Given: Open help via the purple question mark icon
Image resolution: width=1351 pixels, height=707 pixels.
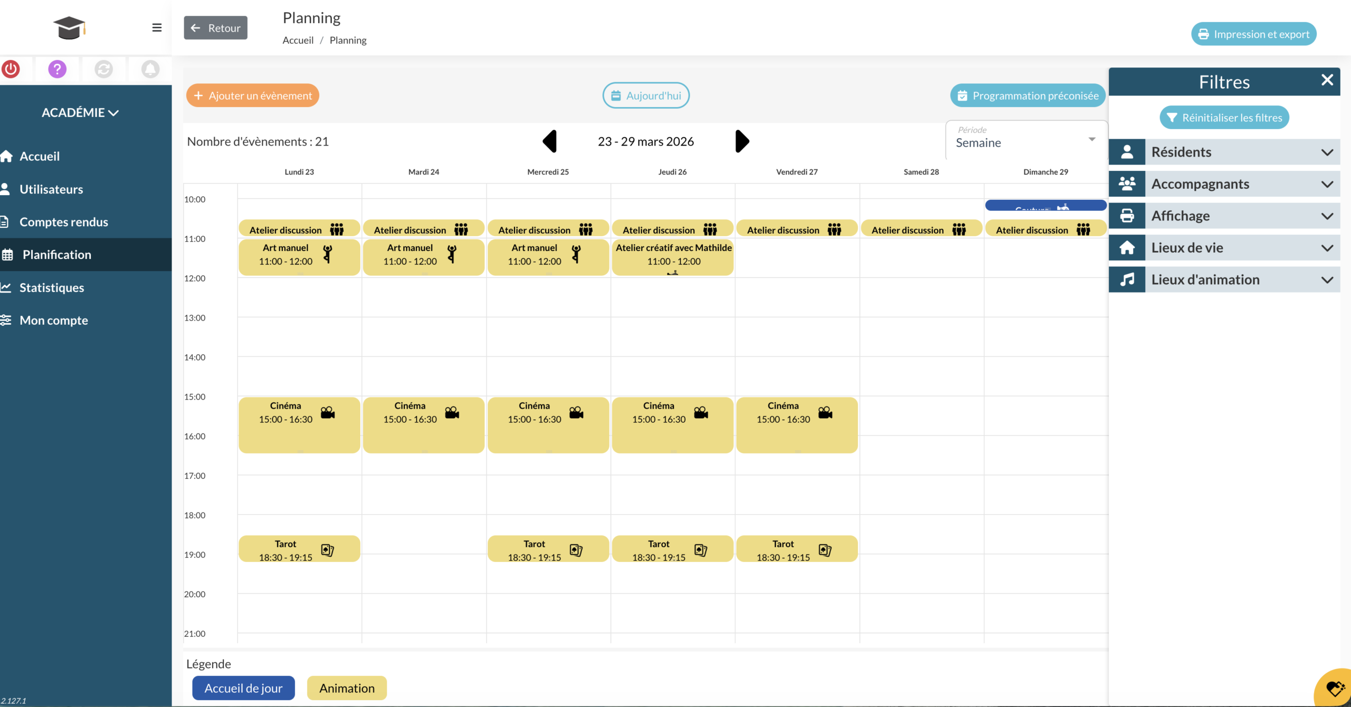Looking at the screenshot, I should (x=56, y=69).
